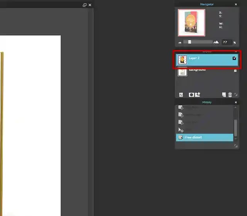
Task: Delete the layer using the trash icon
Action: point(230,95)
